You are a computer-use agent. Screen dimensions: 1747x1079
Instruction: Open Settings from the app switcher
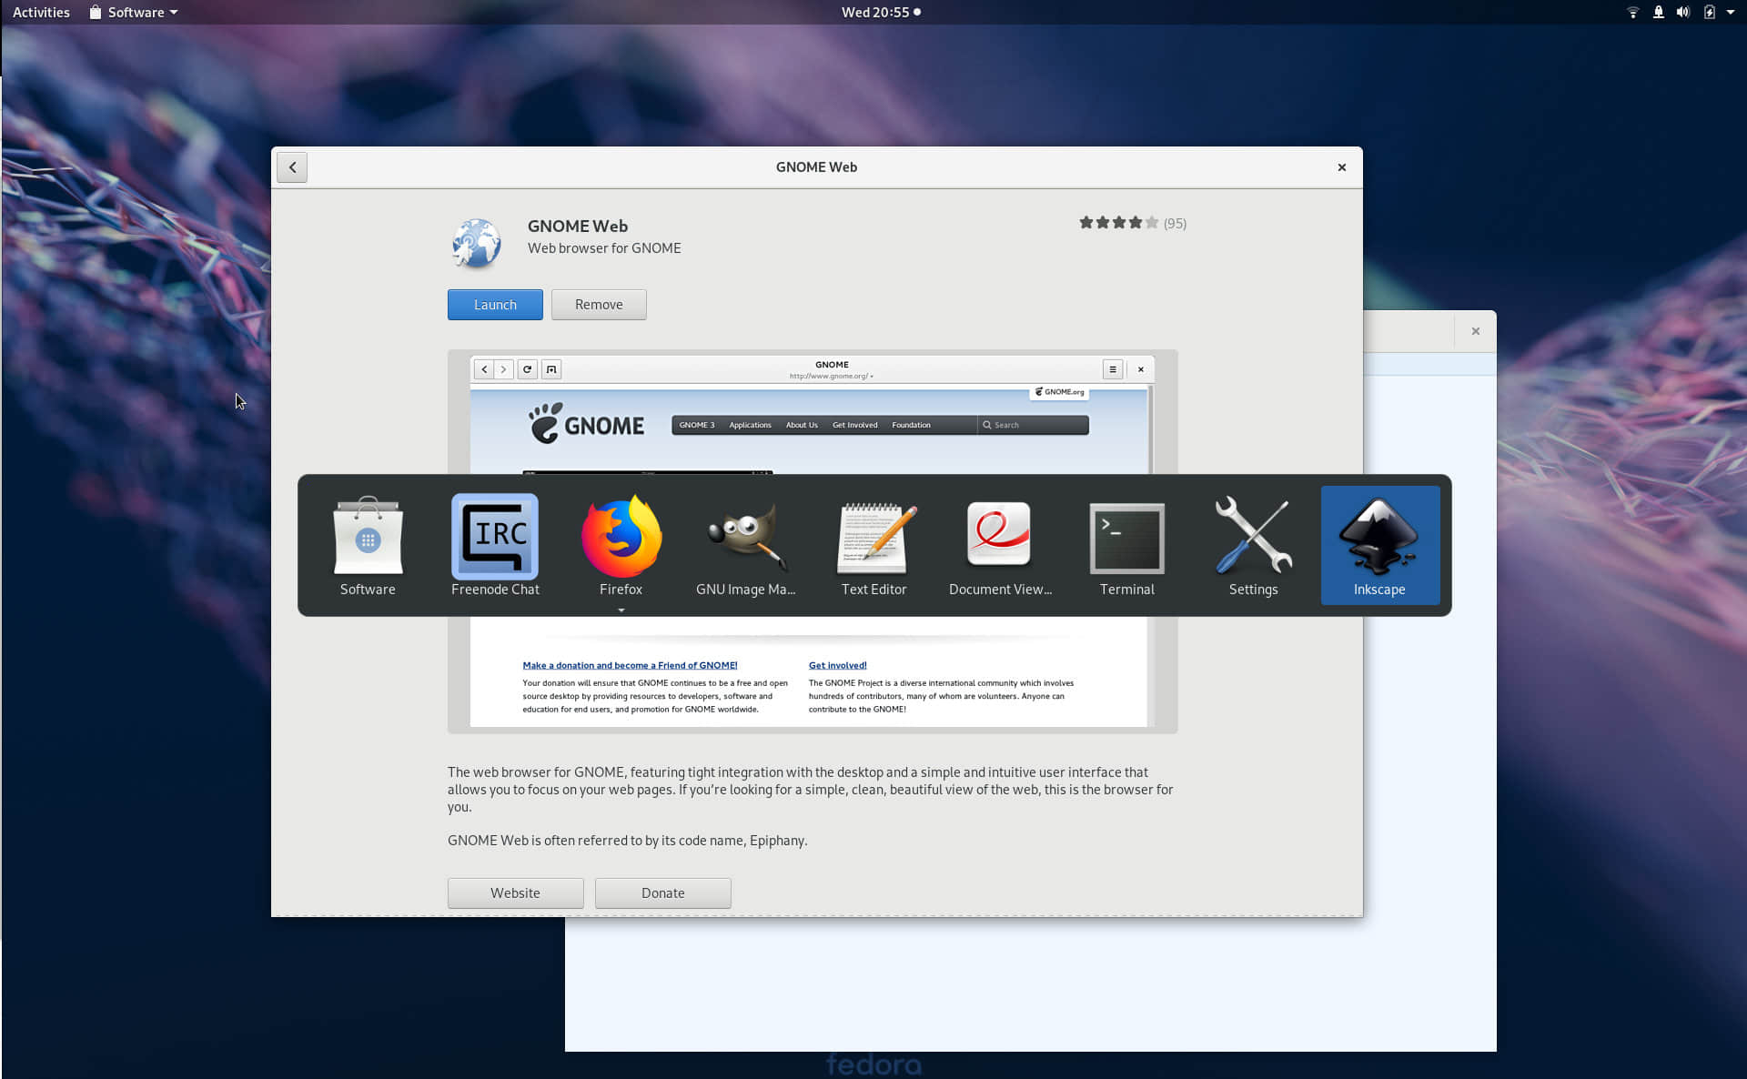1253,545
